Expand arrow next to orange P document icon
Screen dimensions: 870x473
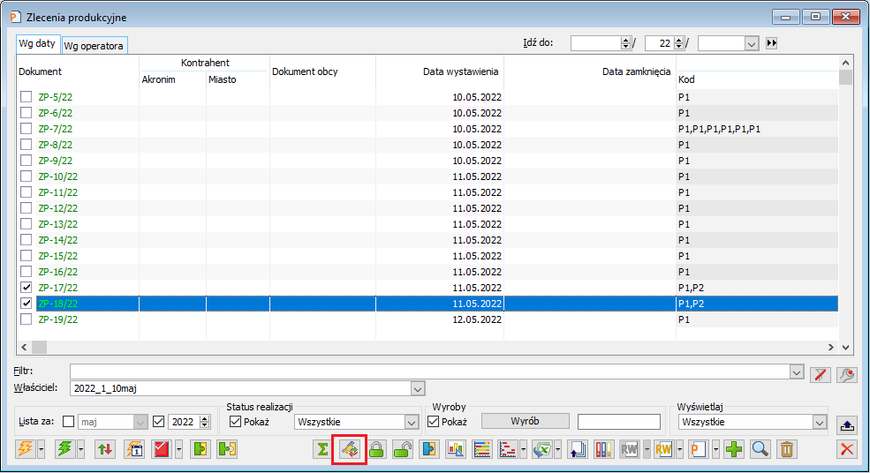(x=715, y=448)
